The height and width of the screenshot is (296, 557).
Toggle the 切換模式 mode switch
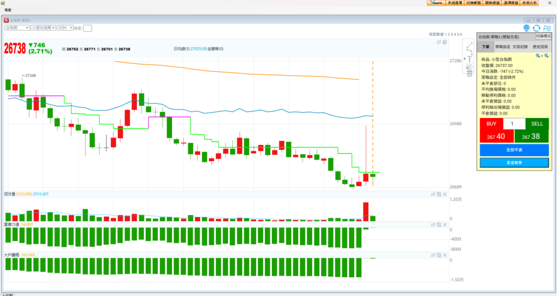543,36
